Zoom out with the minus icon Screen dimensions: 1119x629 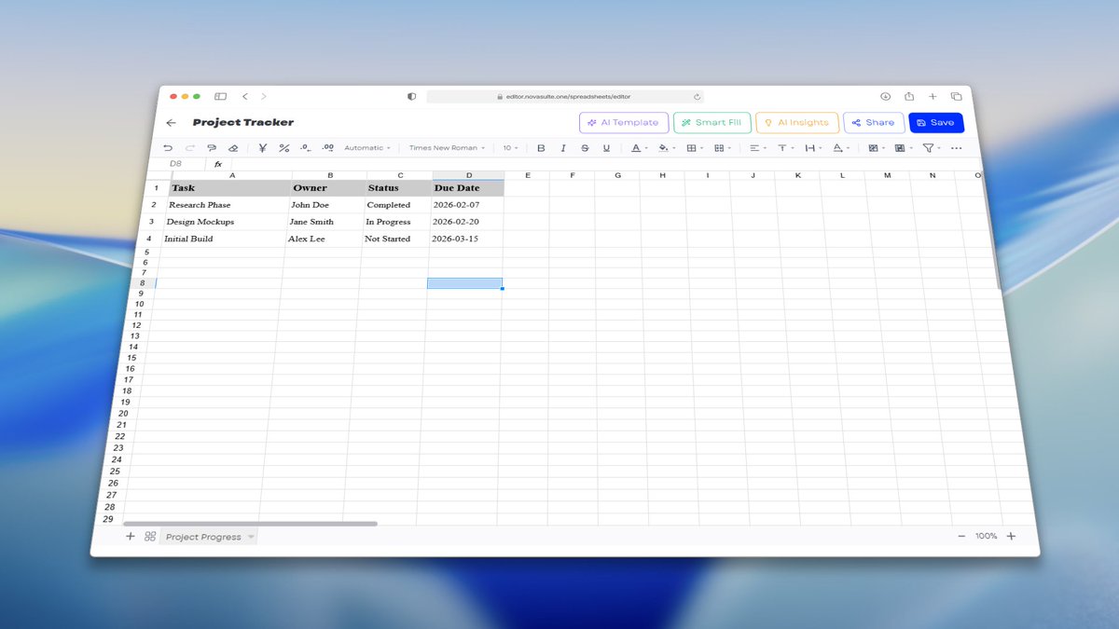click(961, 536)
